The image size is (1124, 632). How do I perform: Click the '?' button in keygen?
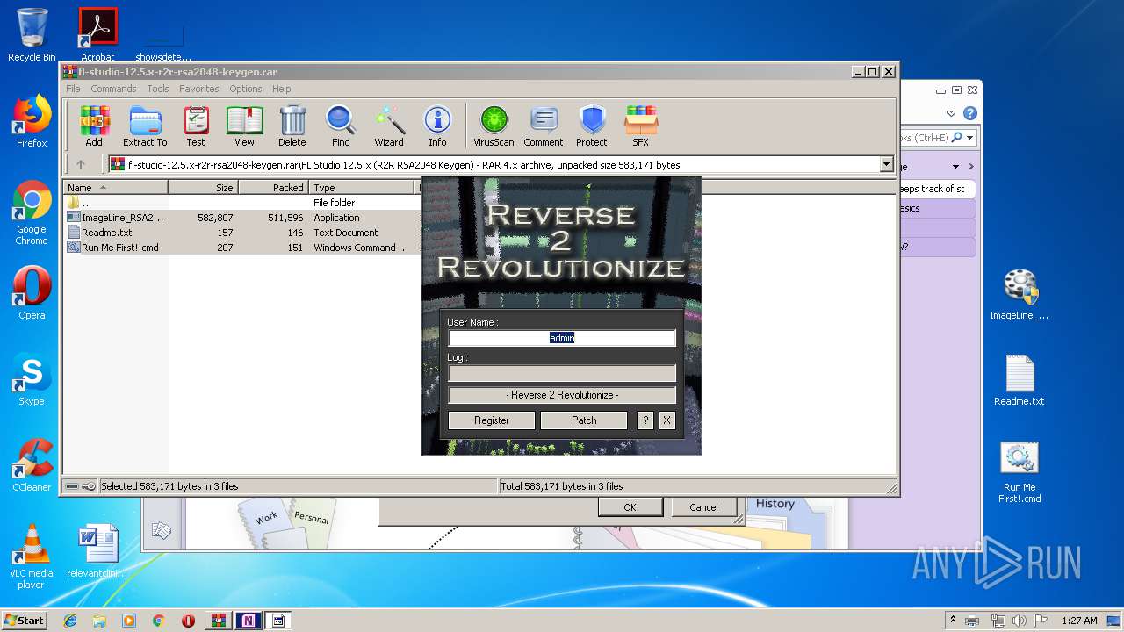point(645,420)
